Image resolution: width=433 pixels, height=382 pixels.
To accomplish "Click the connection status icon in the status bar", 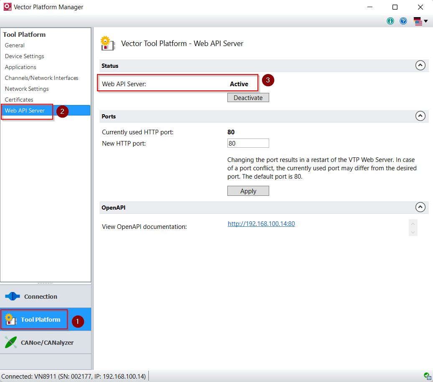I will [427, 376].
